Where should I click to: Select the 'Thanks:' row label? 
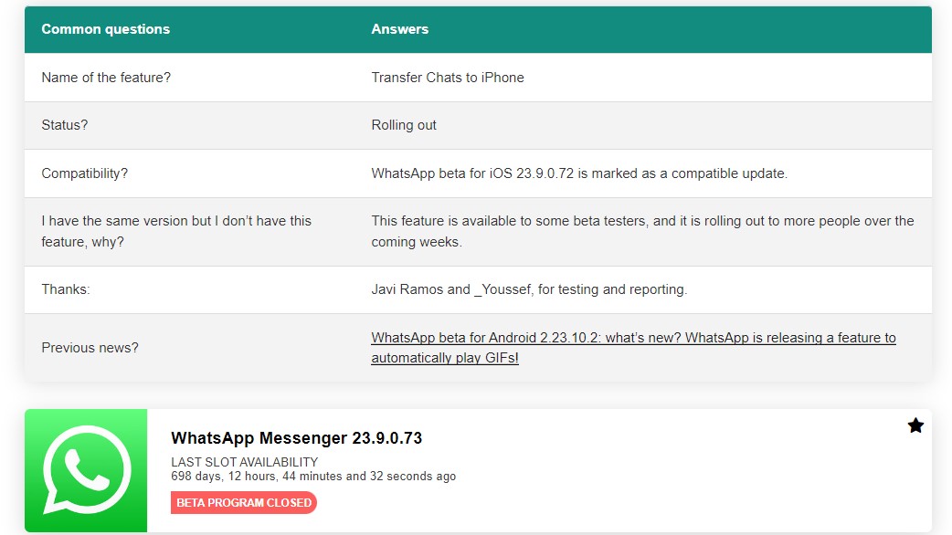pos(66,289)
